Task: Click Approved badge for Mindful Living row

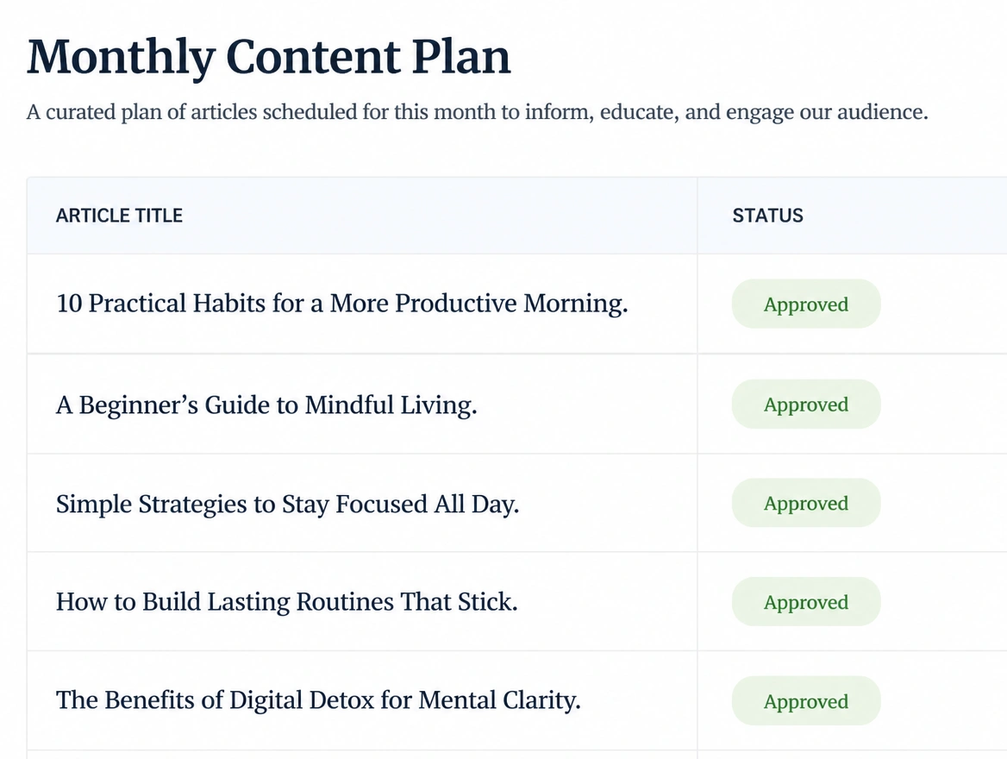Action: [806, 405]
